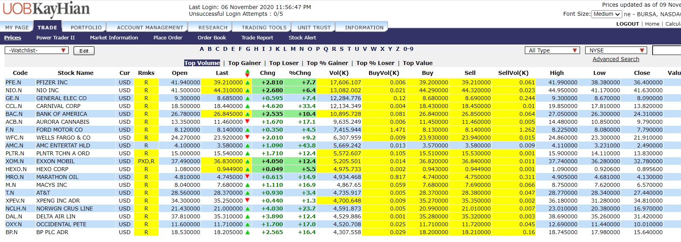Click GENERAL ELEC CO stock name

[62, 98]
